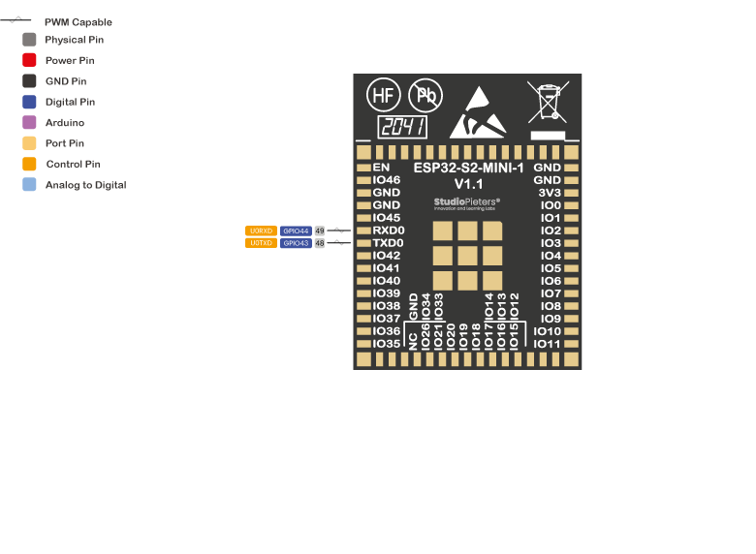Image resolution: width=756 pixels, height=554 pixels.
Task: Click the EN pin label
Action: coord(381,168)
